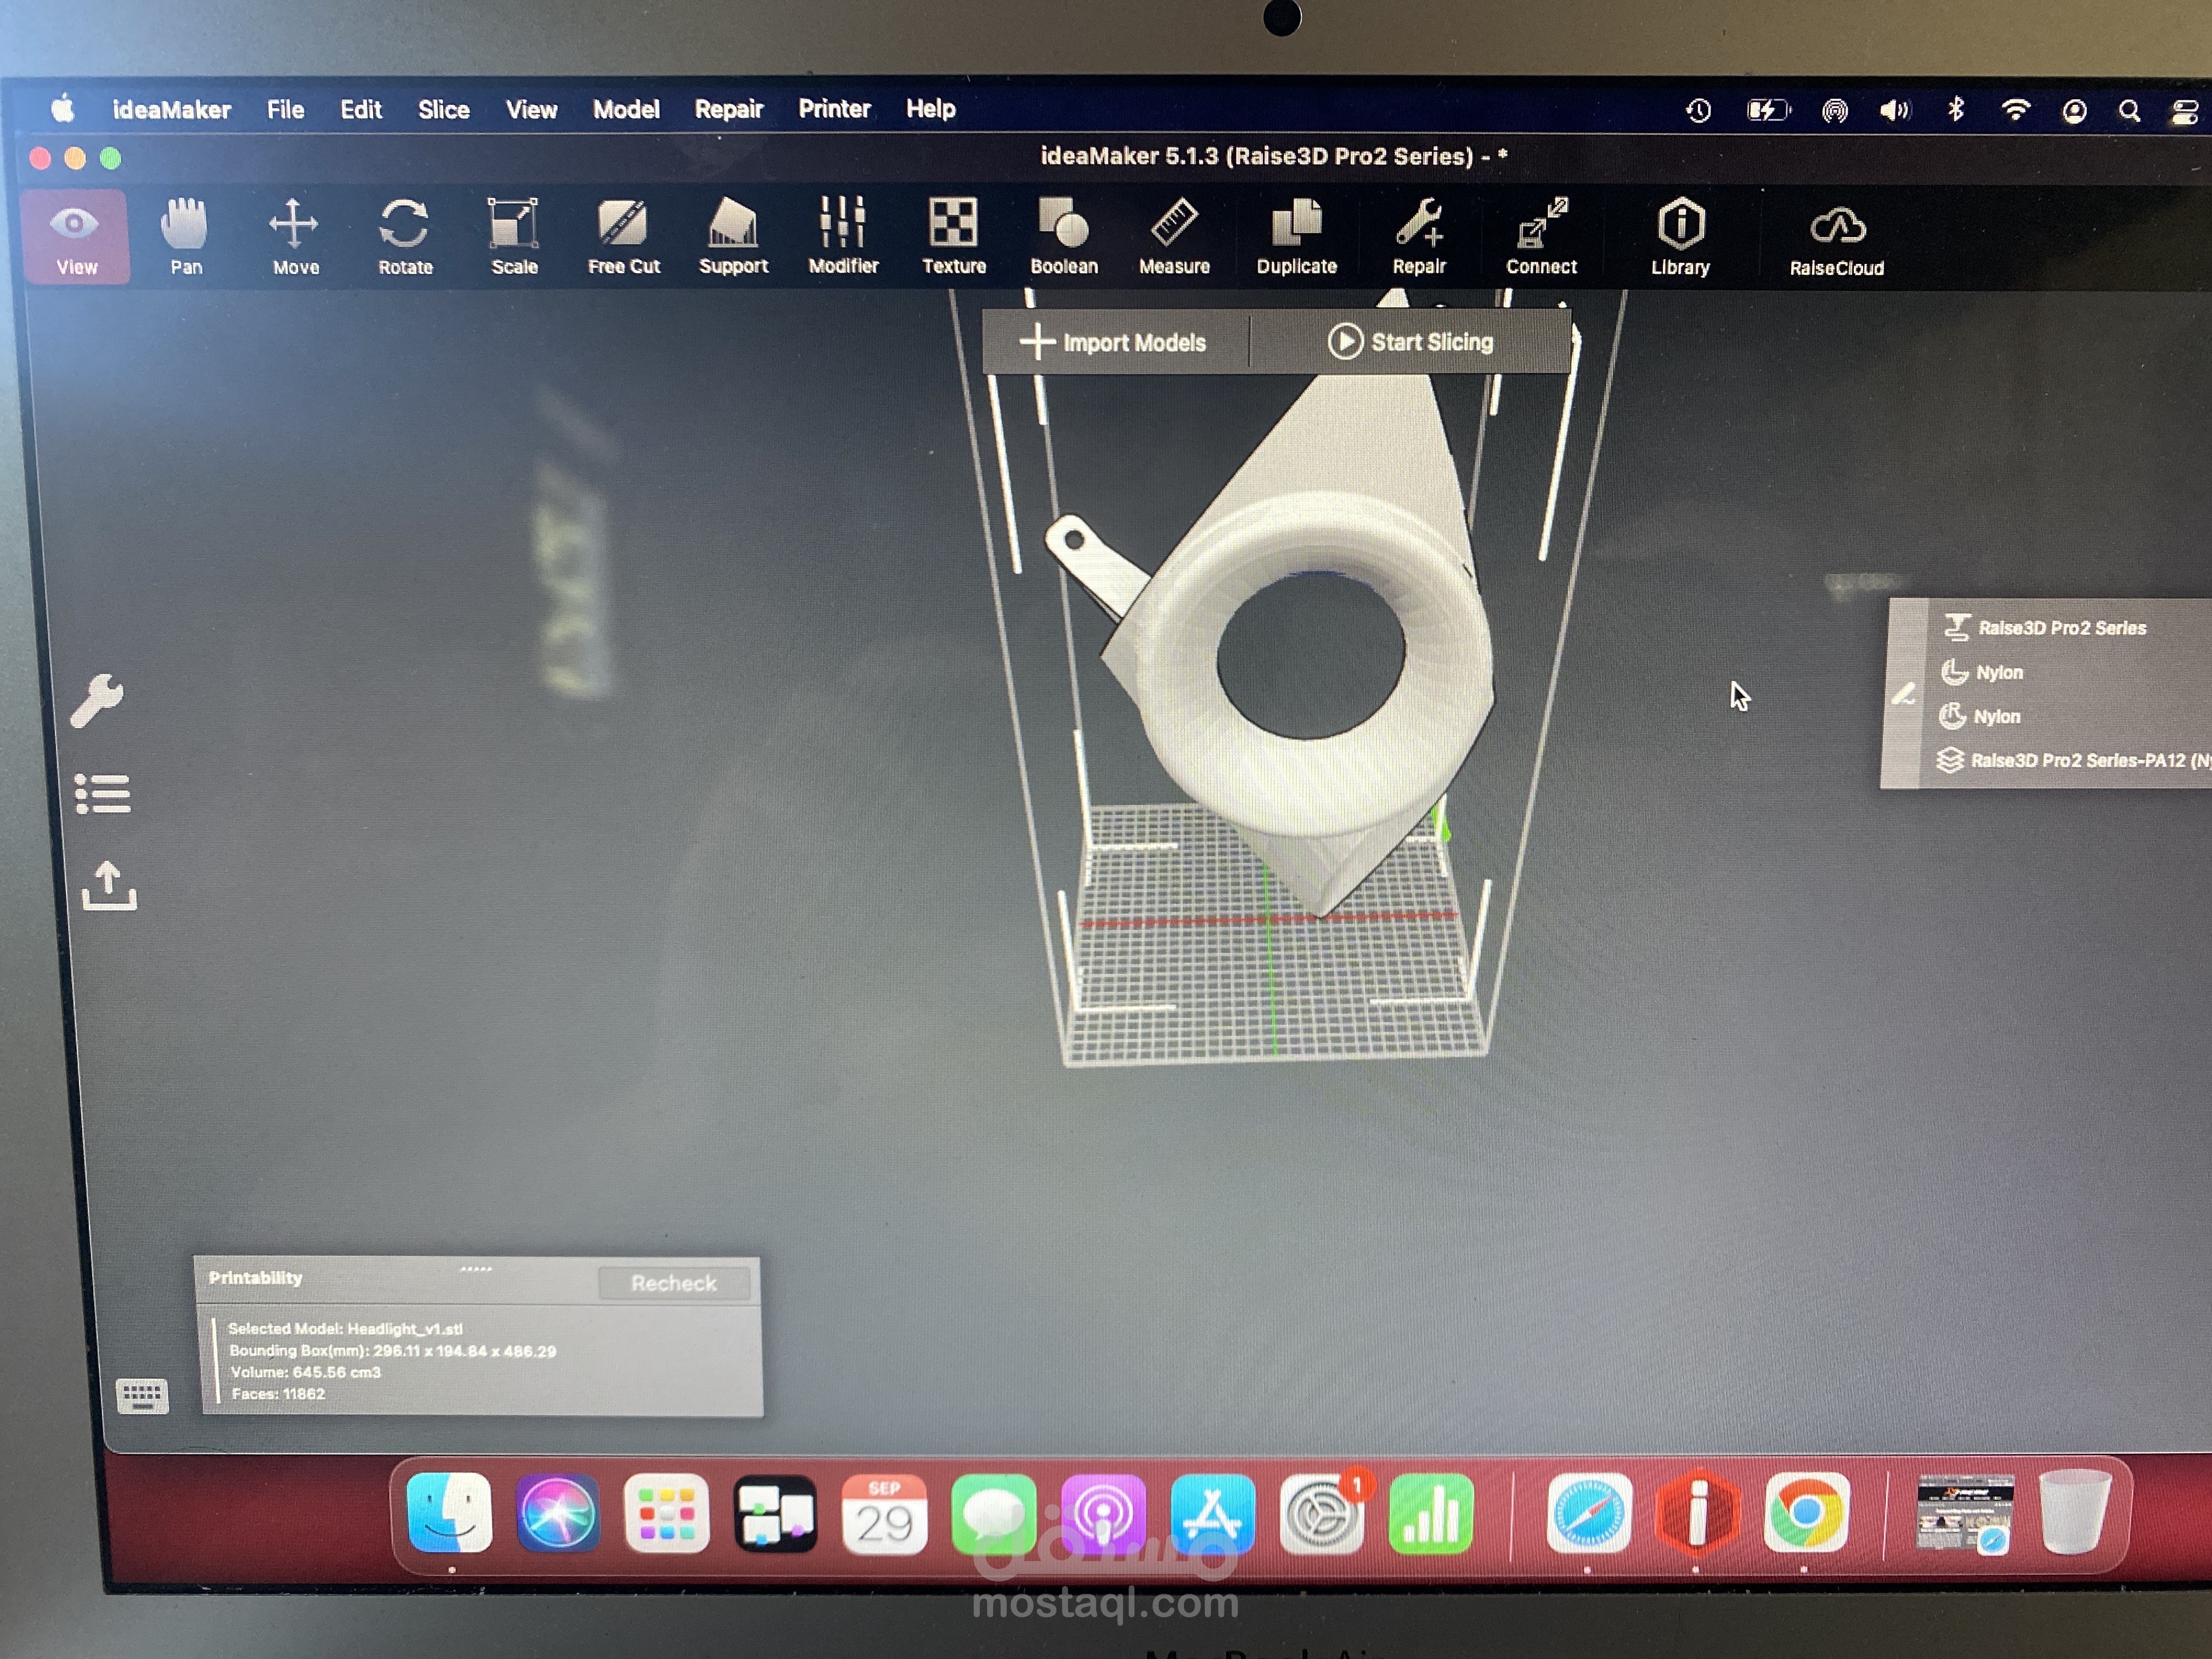Click the Faces: 11862 text

pyautogui.click(x=278, y=1394)
